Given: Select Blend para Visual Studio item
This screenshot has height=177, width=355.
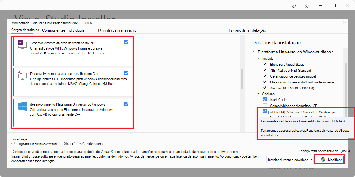Looking at the screenshot, I should pos(287,64).
